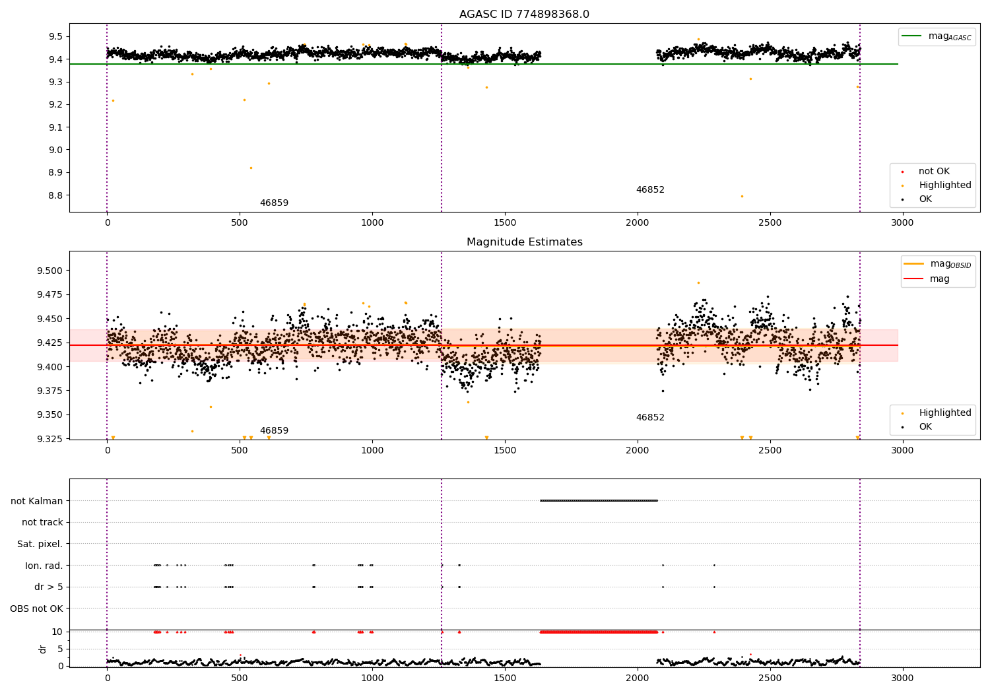
Task: Click the "9.475" y-tick label
Action: click(51, 295)
